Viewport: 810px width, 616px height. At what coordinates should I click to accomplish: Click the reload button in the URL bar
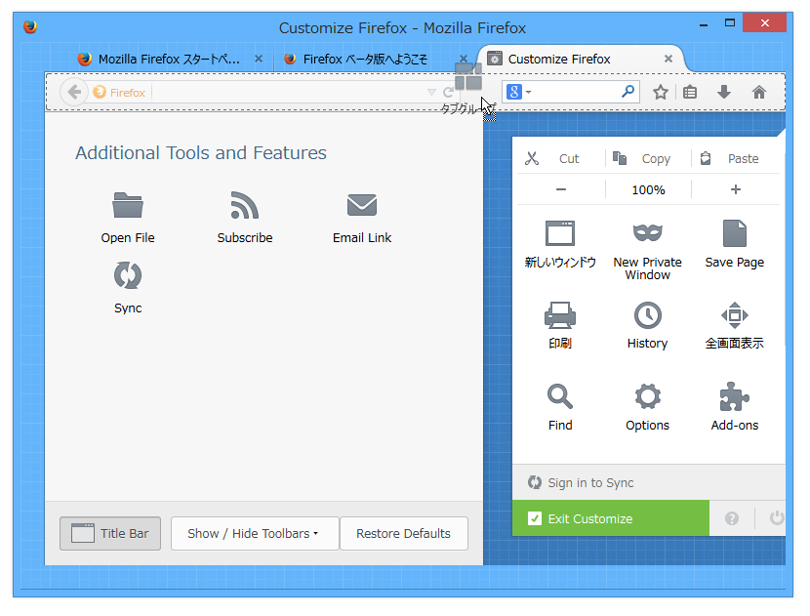448,93
